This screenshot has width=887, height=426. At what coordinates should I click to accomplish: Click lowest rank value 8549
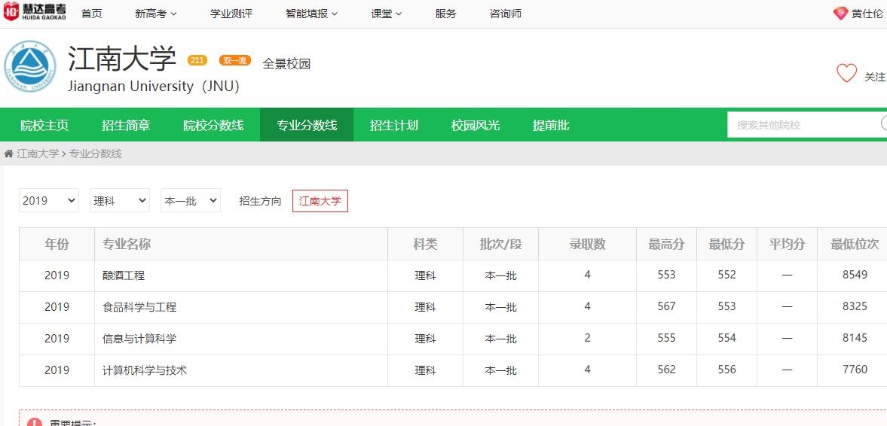pos(855,275)
